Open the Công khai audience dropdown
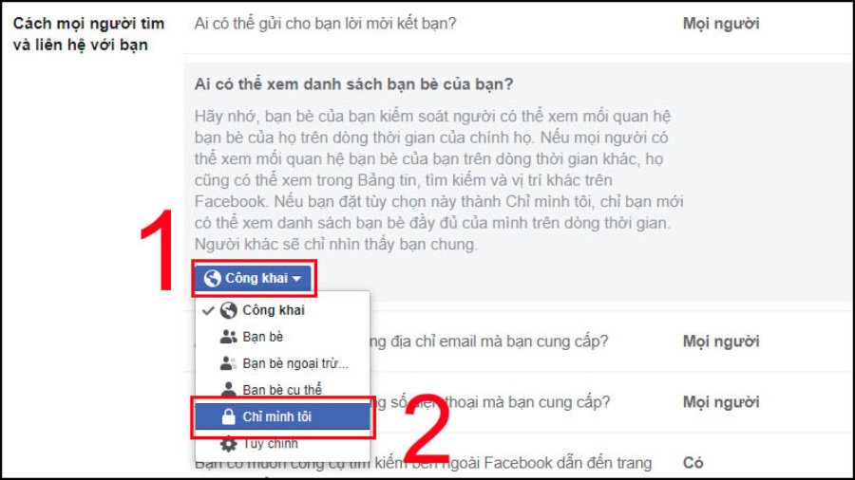The width and height of the screenshot is (855, 480). coord(253,278)
